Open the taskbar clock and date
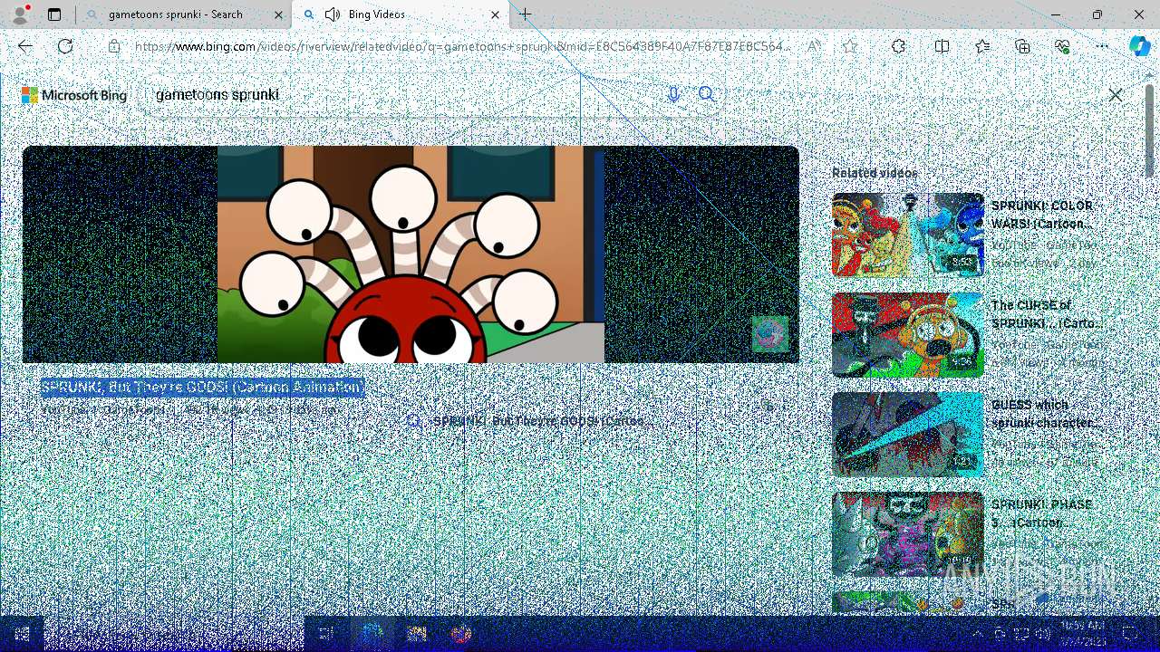The height and width of the screenshot is (652, 1160). pos(1081,634)
